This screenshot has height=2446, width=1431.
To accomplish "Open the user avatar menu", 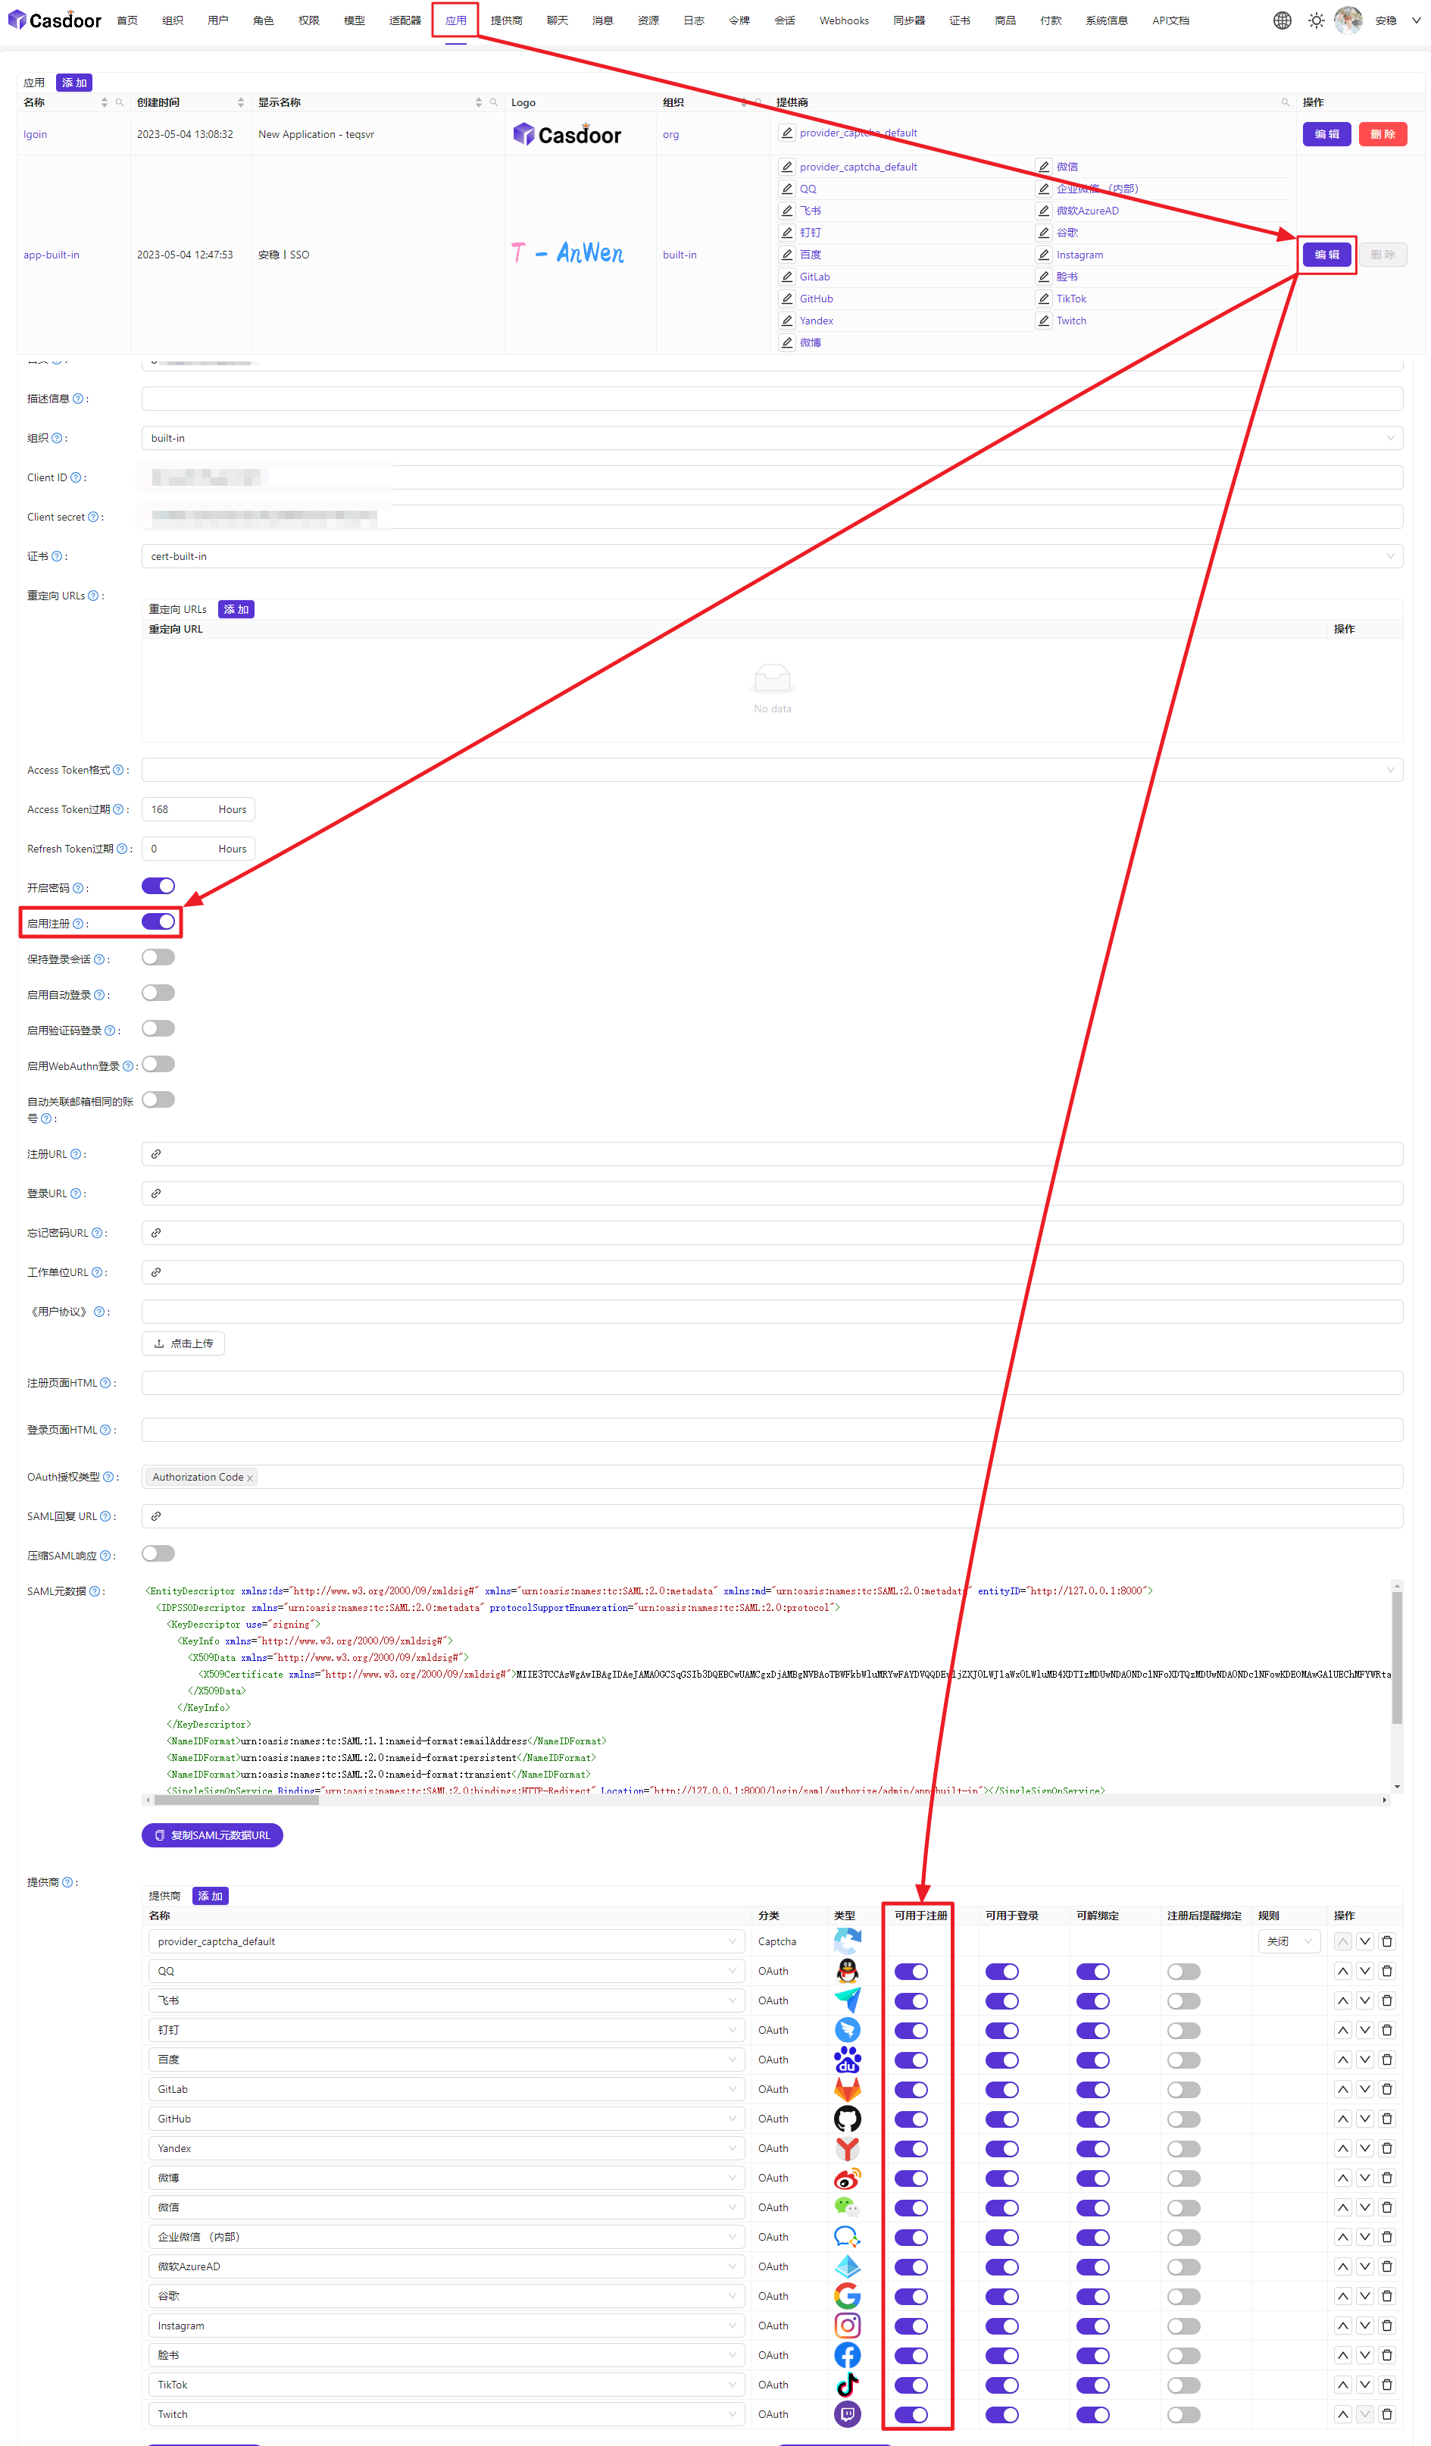I will (x=1348, y=20).
